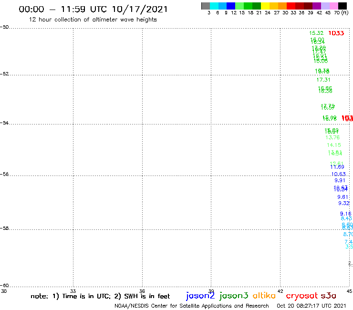
Task: Click the bottom longitude axis label 42
Action: tap(280, 291)
